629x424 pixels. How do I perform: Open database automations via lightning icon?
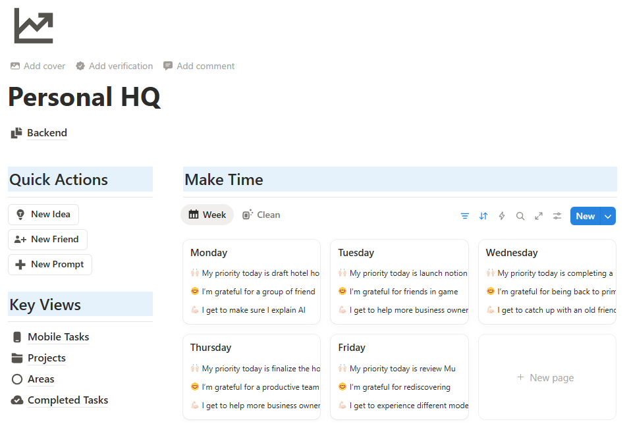click(501, 215)
